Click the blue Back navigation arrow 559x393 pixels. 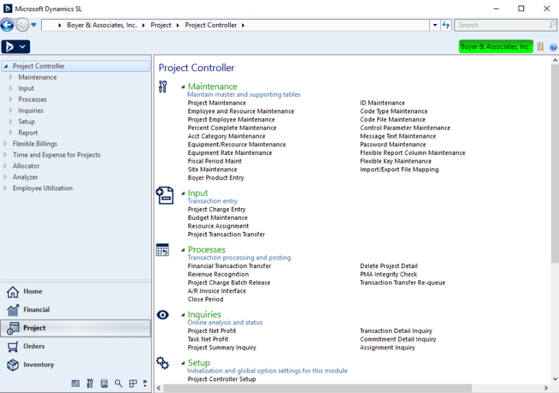point(7,25)
